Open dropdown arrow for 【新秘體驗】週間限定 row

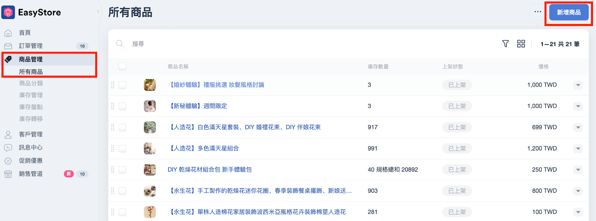pos(578,106)
